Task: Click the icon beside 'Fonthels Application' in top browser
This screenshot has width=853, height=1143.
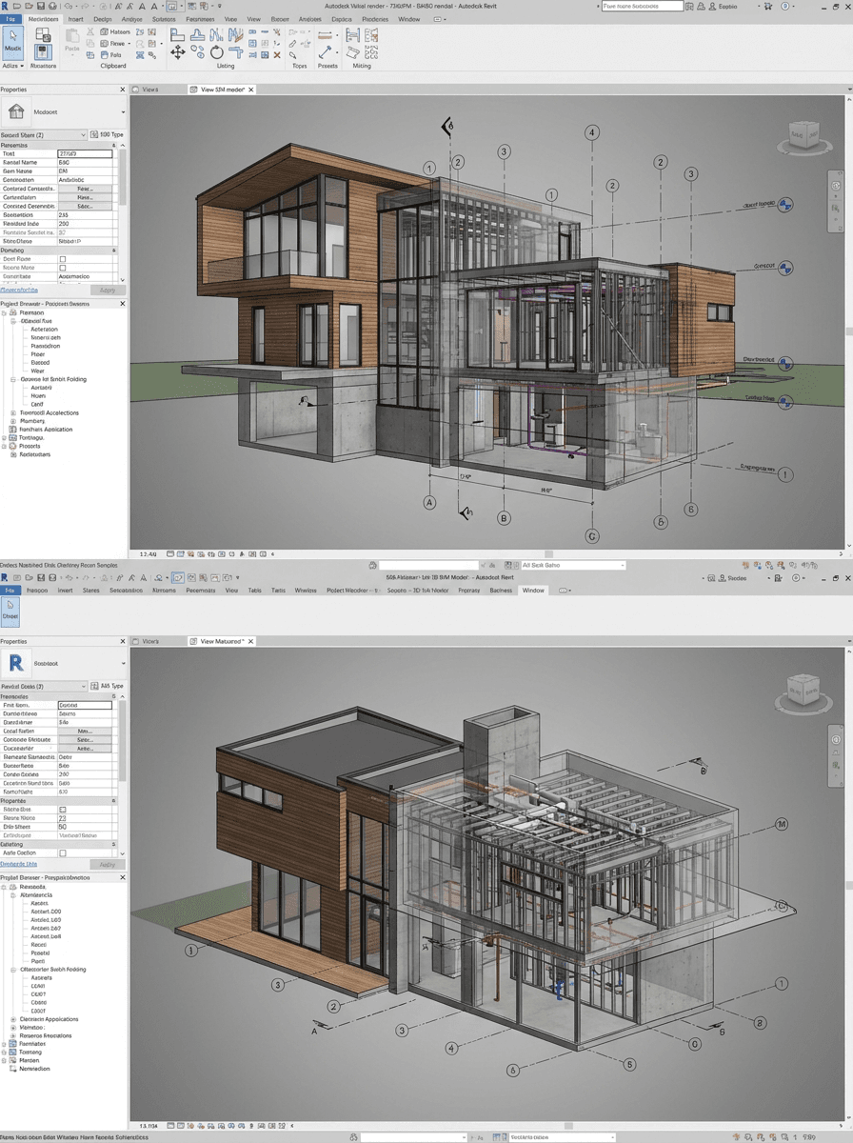Action: [13, 430]
